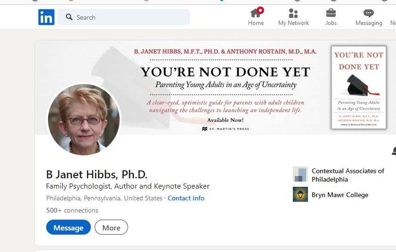Click the notification bell on profile
The width and height of the screenshot is (396, 252).
(394, 151)
